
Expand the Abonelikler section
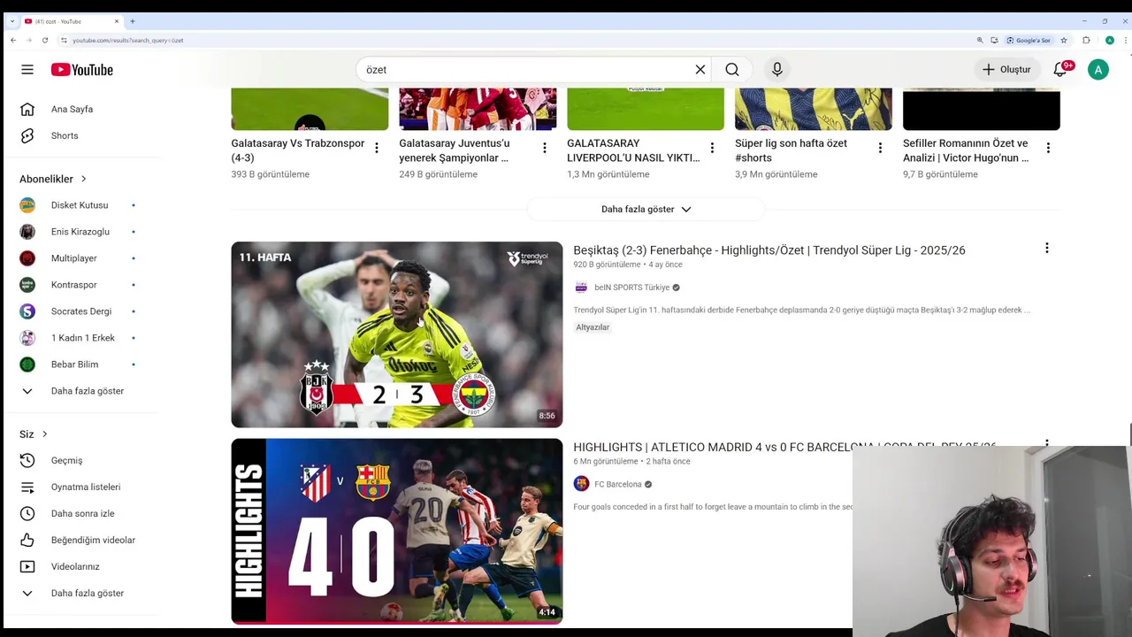point(53,179)
